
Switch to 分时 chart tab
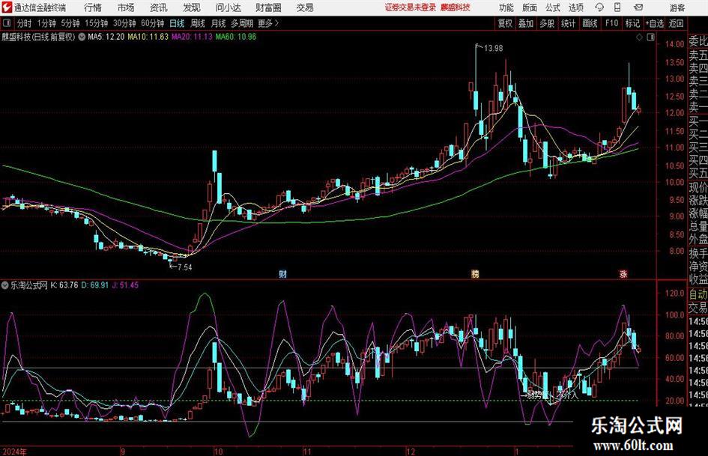[x=25, y=23]
